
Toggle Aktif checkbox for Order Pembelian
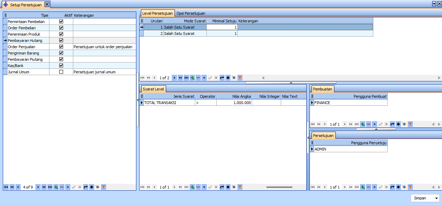pos(61,28)
